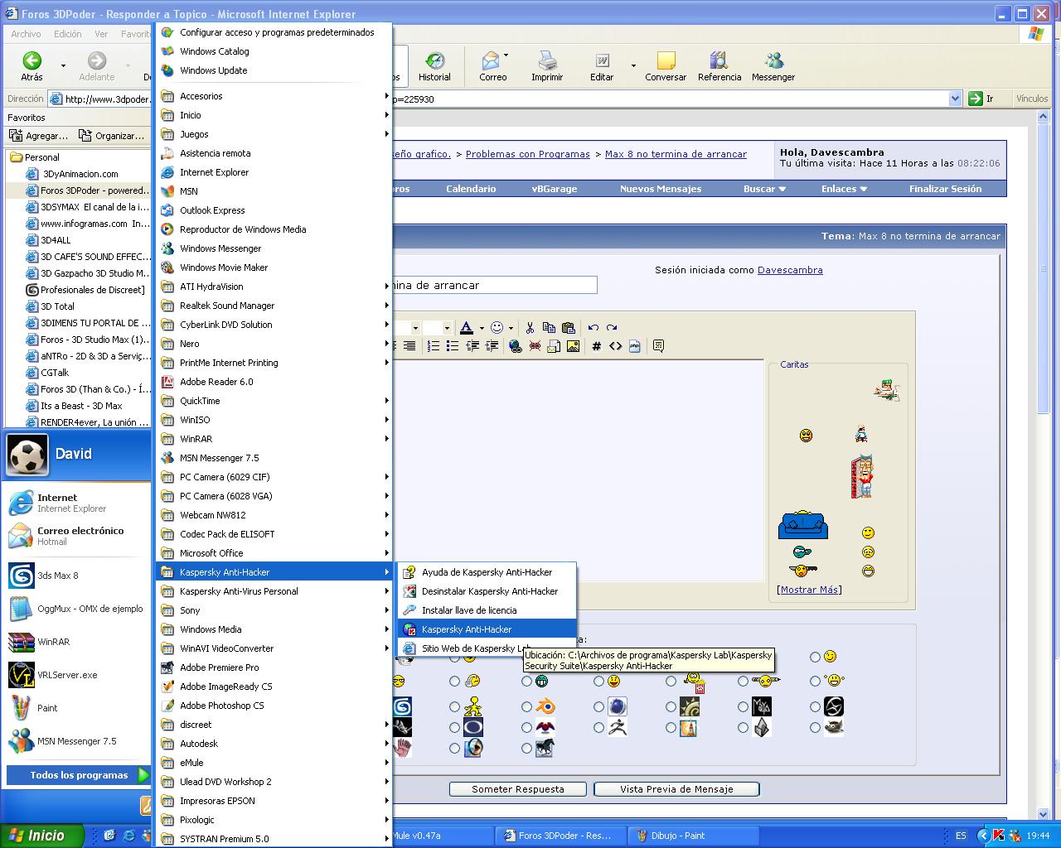Select Instalar llave de licencia

(487, 610)
